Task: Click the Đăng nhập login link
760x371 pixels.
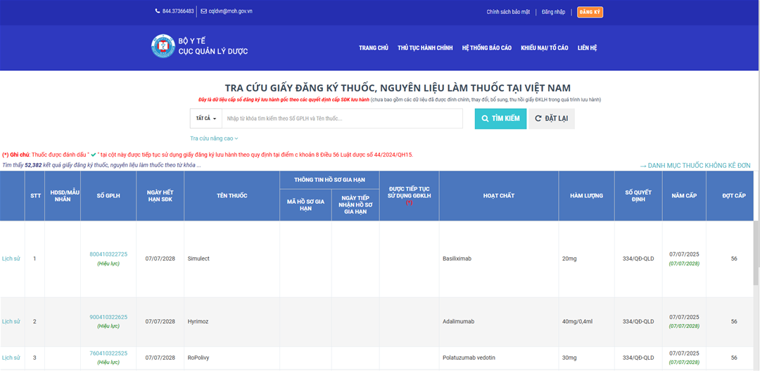Action: [x=554, y=12]
